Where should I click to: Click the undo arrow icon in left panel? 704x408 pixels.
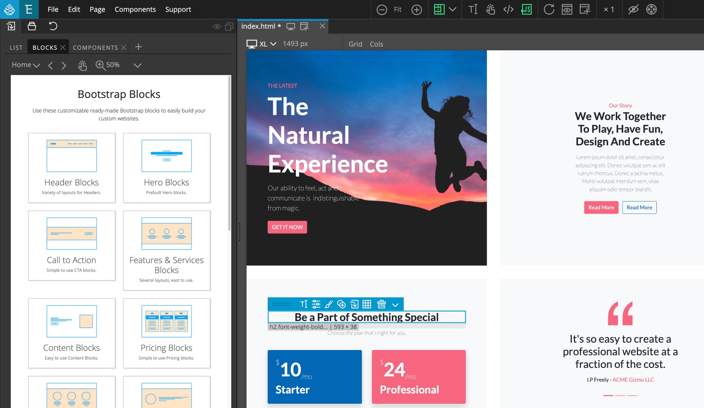53,26
